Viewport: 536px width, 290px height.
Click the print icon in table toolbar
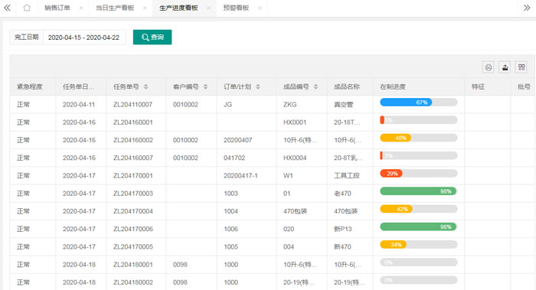(489, 67)
